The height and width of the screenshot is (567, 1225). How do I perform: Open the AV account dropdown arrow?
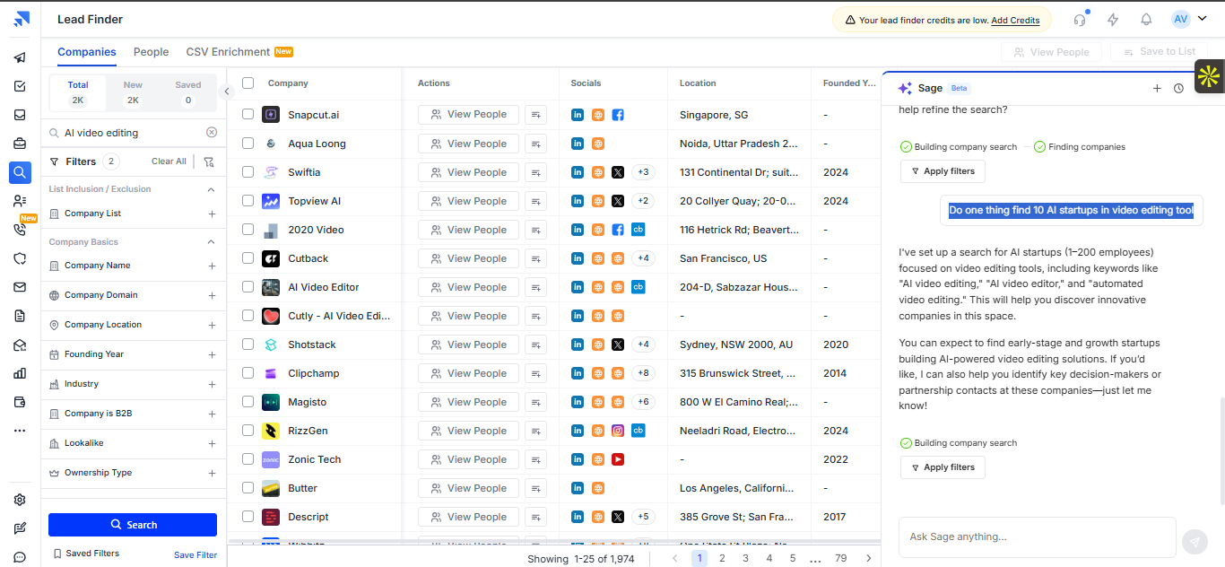point(1202,19)
